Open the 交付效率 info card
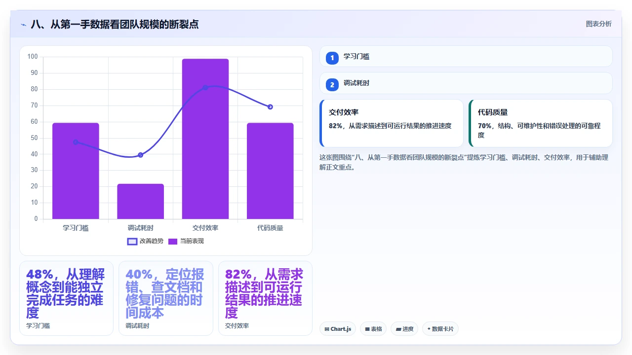 tap(392, 123)
